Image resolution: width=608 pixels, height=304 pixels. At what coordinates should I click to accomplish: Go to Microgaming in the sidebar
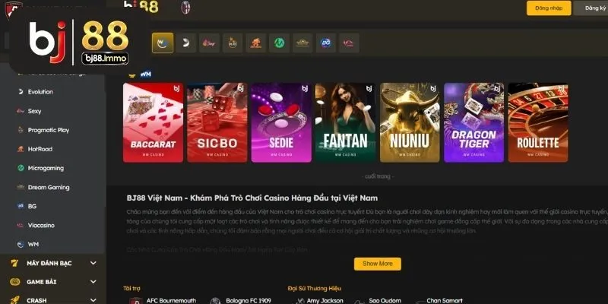coord(46,168)
